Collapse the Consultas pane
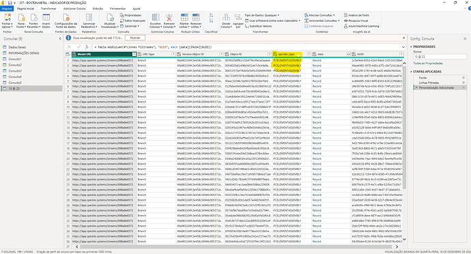Viewport: 471px width, 254px height. pyautogui.click(x=60, y=39)
